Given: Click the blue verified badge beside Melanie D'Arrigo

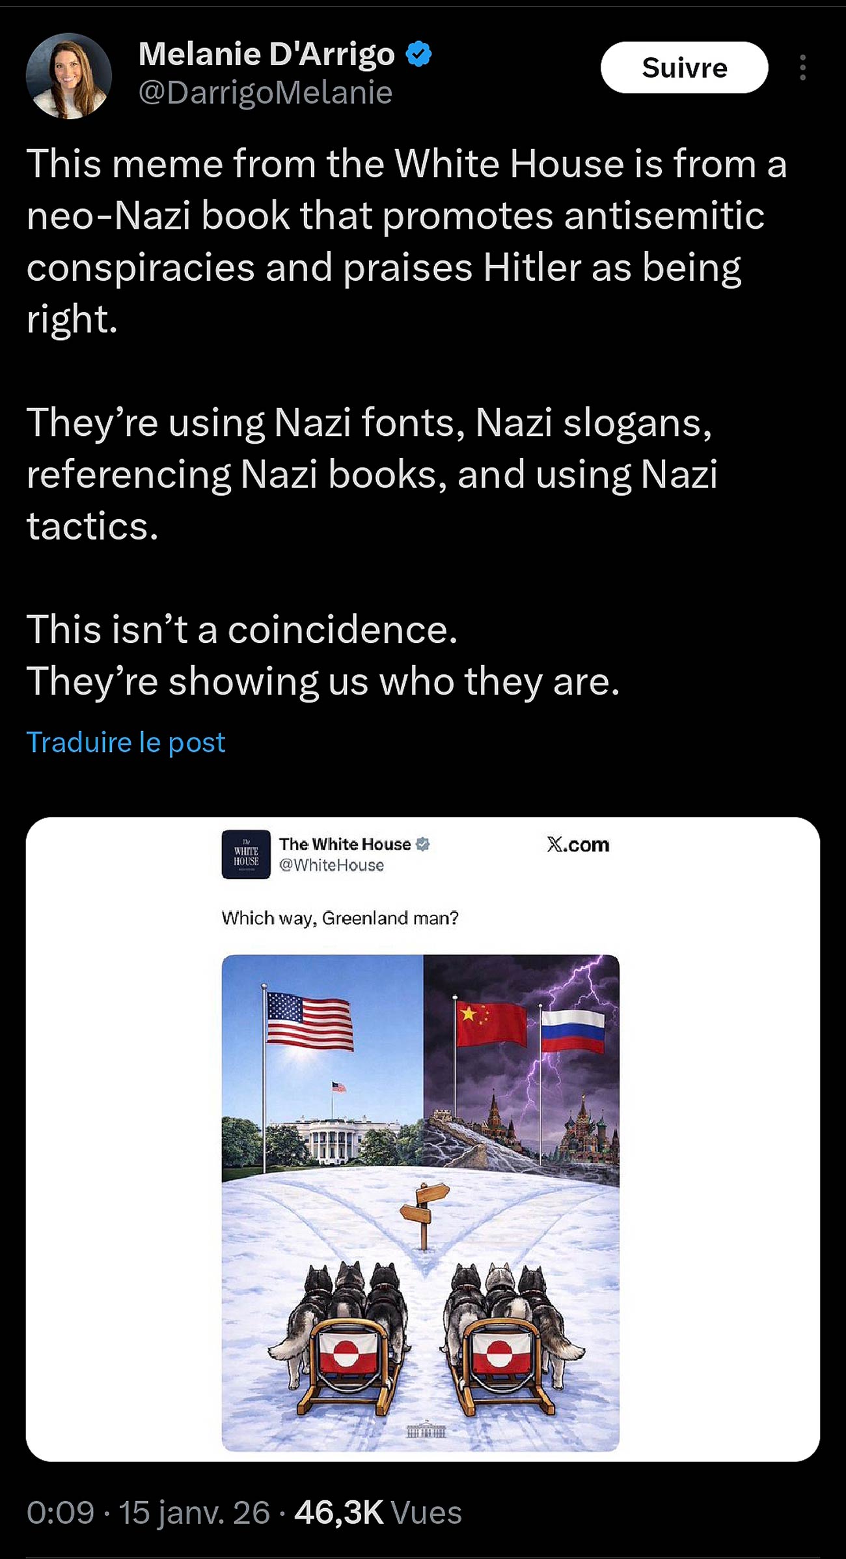Looking at the screenshot, I should pos(419,54).
